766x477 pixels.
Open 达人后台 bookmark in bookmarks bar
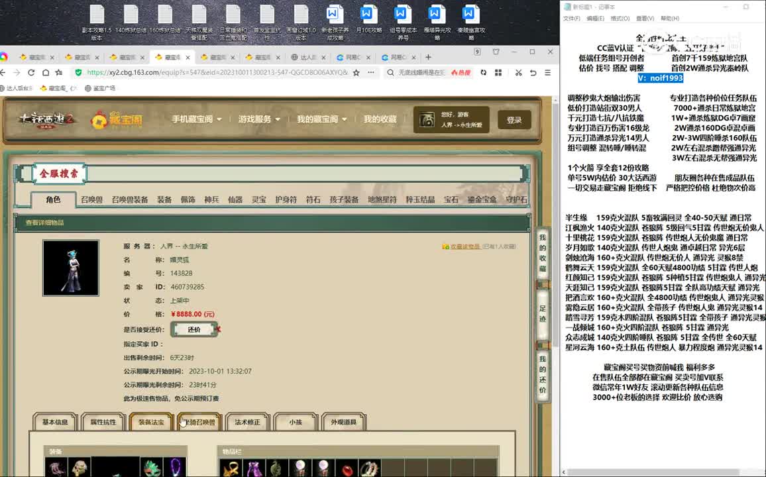pyautogui.click(x=16, y=88)
